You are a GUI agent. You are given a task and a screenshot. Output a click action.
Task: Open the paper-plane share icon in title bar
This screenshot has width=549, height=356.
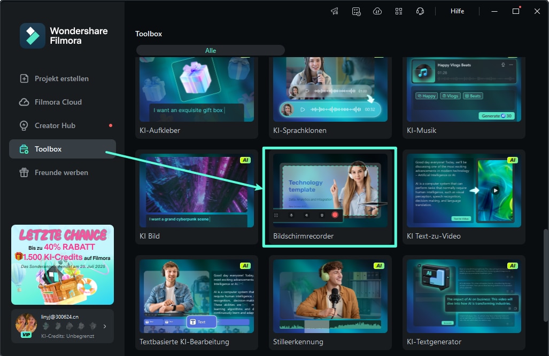(x=335, y=11)
